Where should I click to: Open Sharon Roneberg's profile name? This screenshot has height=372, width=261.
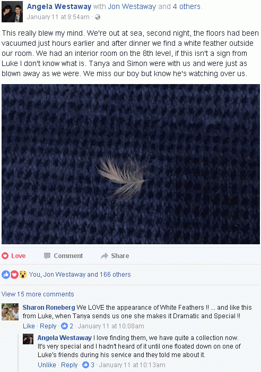[x=49, y=308]
